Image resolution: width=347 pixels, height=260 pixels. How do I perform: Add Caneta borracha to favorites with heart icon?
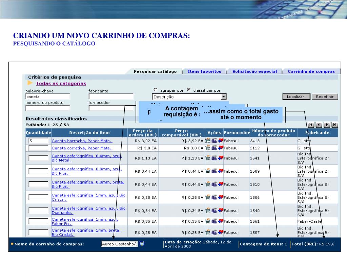point(221,140)
